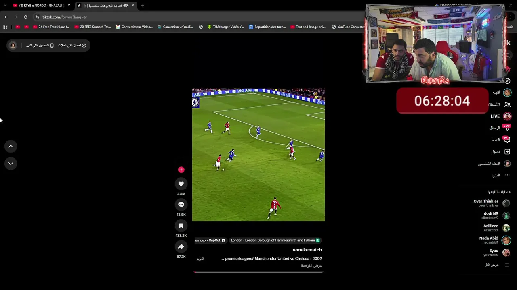Like the remakematch video with the heart icon

tap(181, 184)
